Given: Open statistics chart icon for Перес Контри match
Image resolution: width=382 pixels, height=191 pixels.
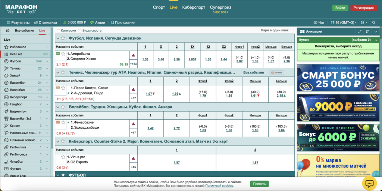Looking at the screenshot, I should click(x=133, y=90).
